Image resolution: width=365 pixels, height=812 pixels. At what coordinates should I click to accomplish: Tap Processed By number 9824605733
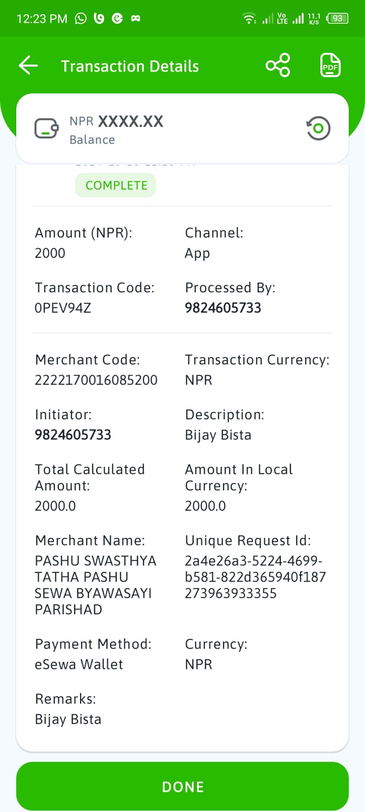tap(223, 308)
